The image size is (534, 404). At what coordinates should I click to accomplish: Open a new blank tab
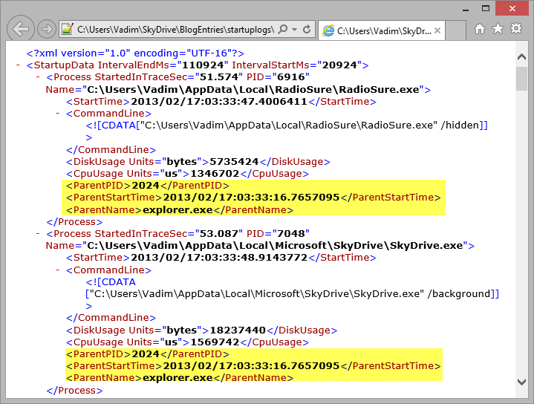point(456,30)
